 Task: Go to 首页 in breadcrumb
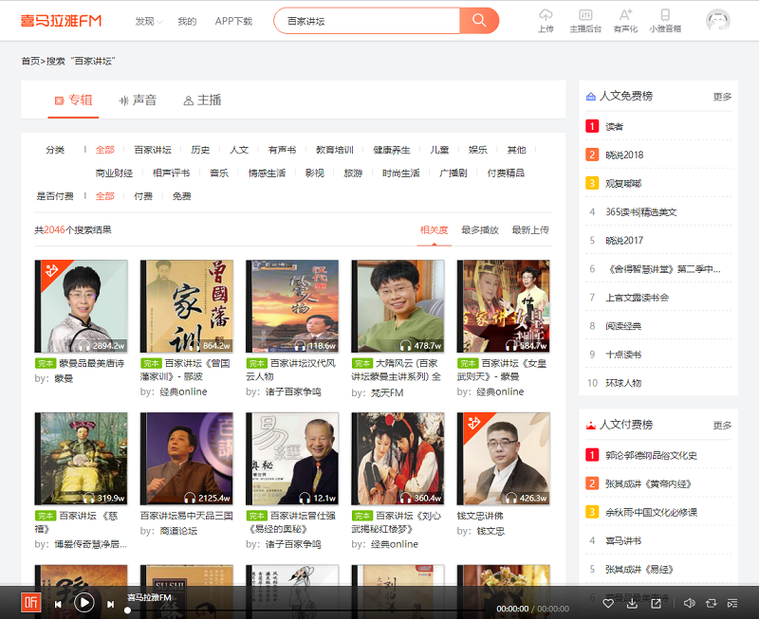tap(30, 61)
